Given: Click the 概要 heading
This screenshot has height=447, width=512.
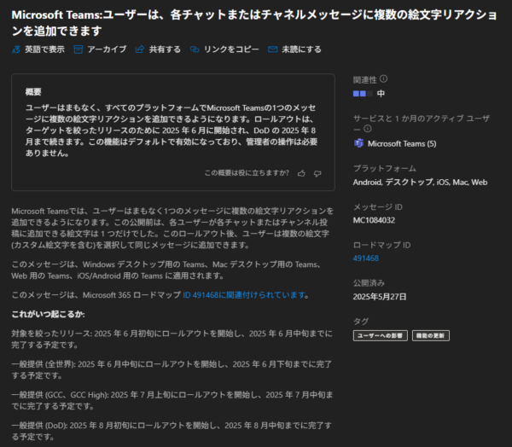Looking at the screenshot, I should pyautogui.click(x=33, y=92).
